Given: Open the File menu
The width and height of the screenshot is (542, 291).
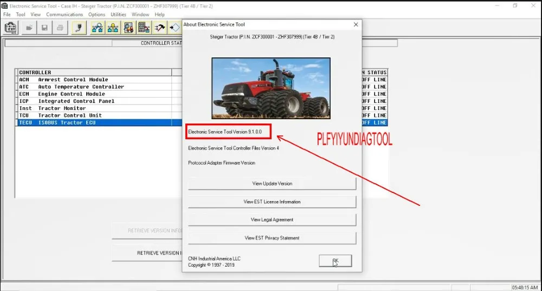Looking at the screenshot, I should 7,15.
